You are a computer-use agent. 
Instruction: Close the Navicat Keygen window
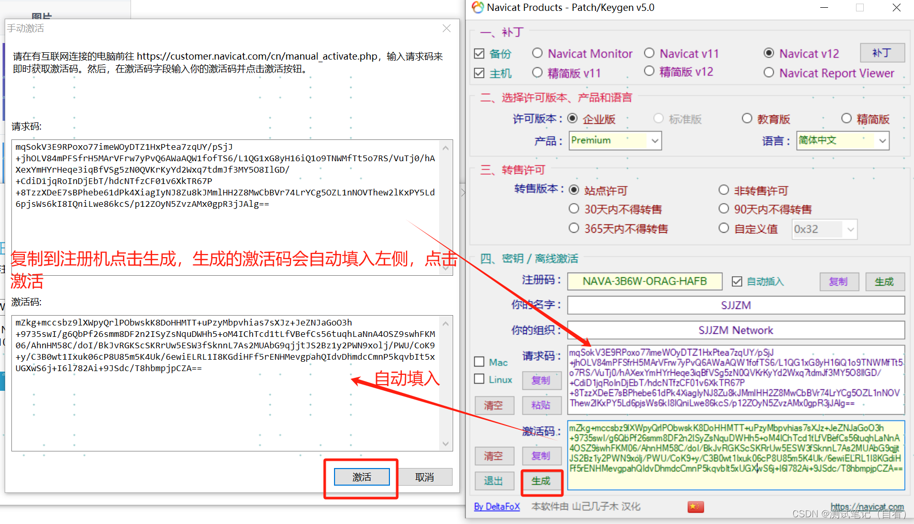coord(896,8)
